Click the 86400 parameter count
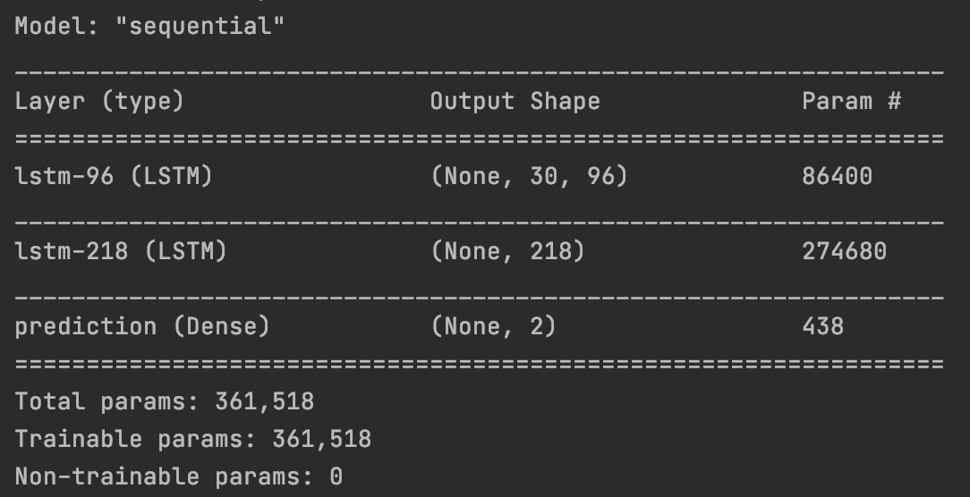This screenshot has height=497, width=970. tap(837, 177)
